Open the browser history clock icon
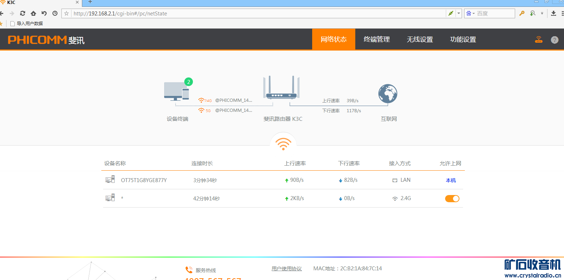564x280 pixels. [x=55, y=13]
